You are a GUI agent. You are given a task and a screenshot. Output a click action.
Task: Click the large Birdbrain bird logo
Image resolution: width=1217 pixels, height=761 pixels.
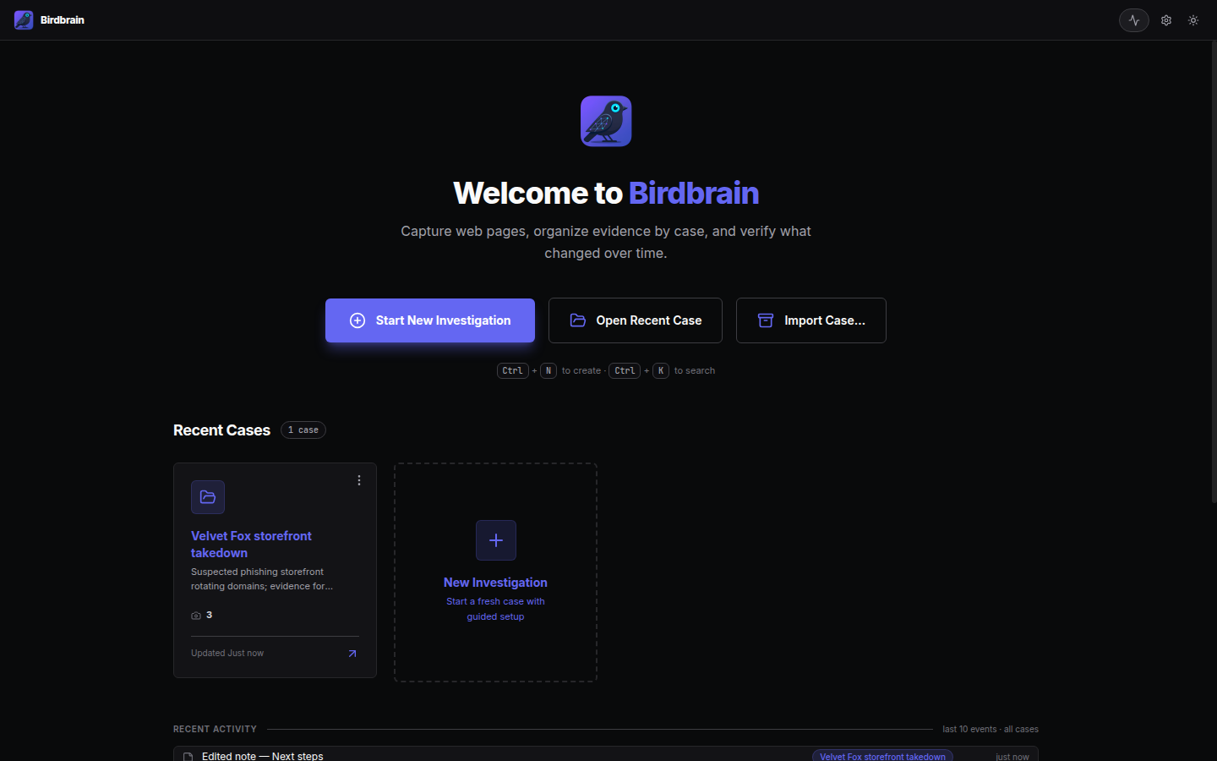(606, 121)
